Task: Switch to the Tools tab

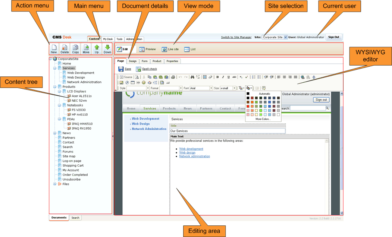Action: click(x=119, y=39)
